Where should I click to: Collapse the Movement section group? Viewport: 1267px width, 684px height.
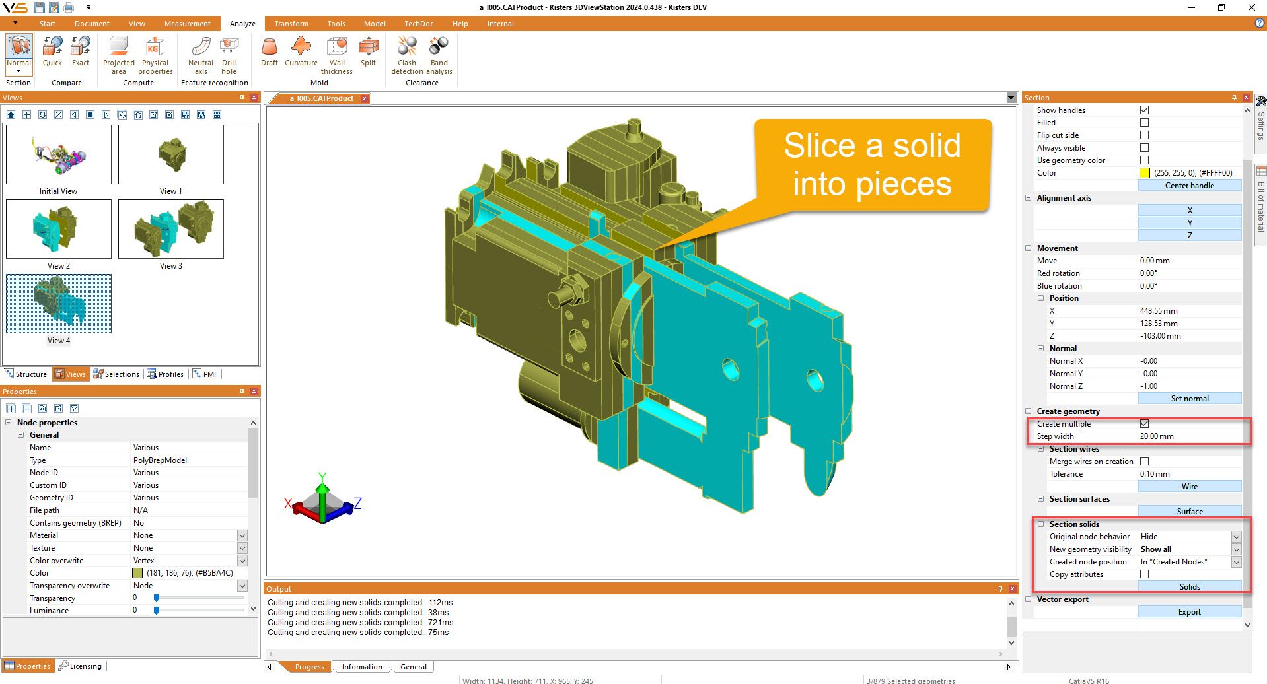coord(1029,248)
